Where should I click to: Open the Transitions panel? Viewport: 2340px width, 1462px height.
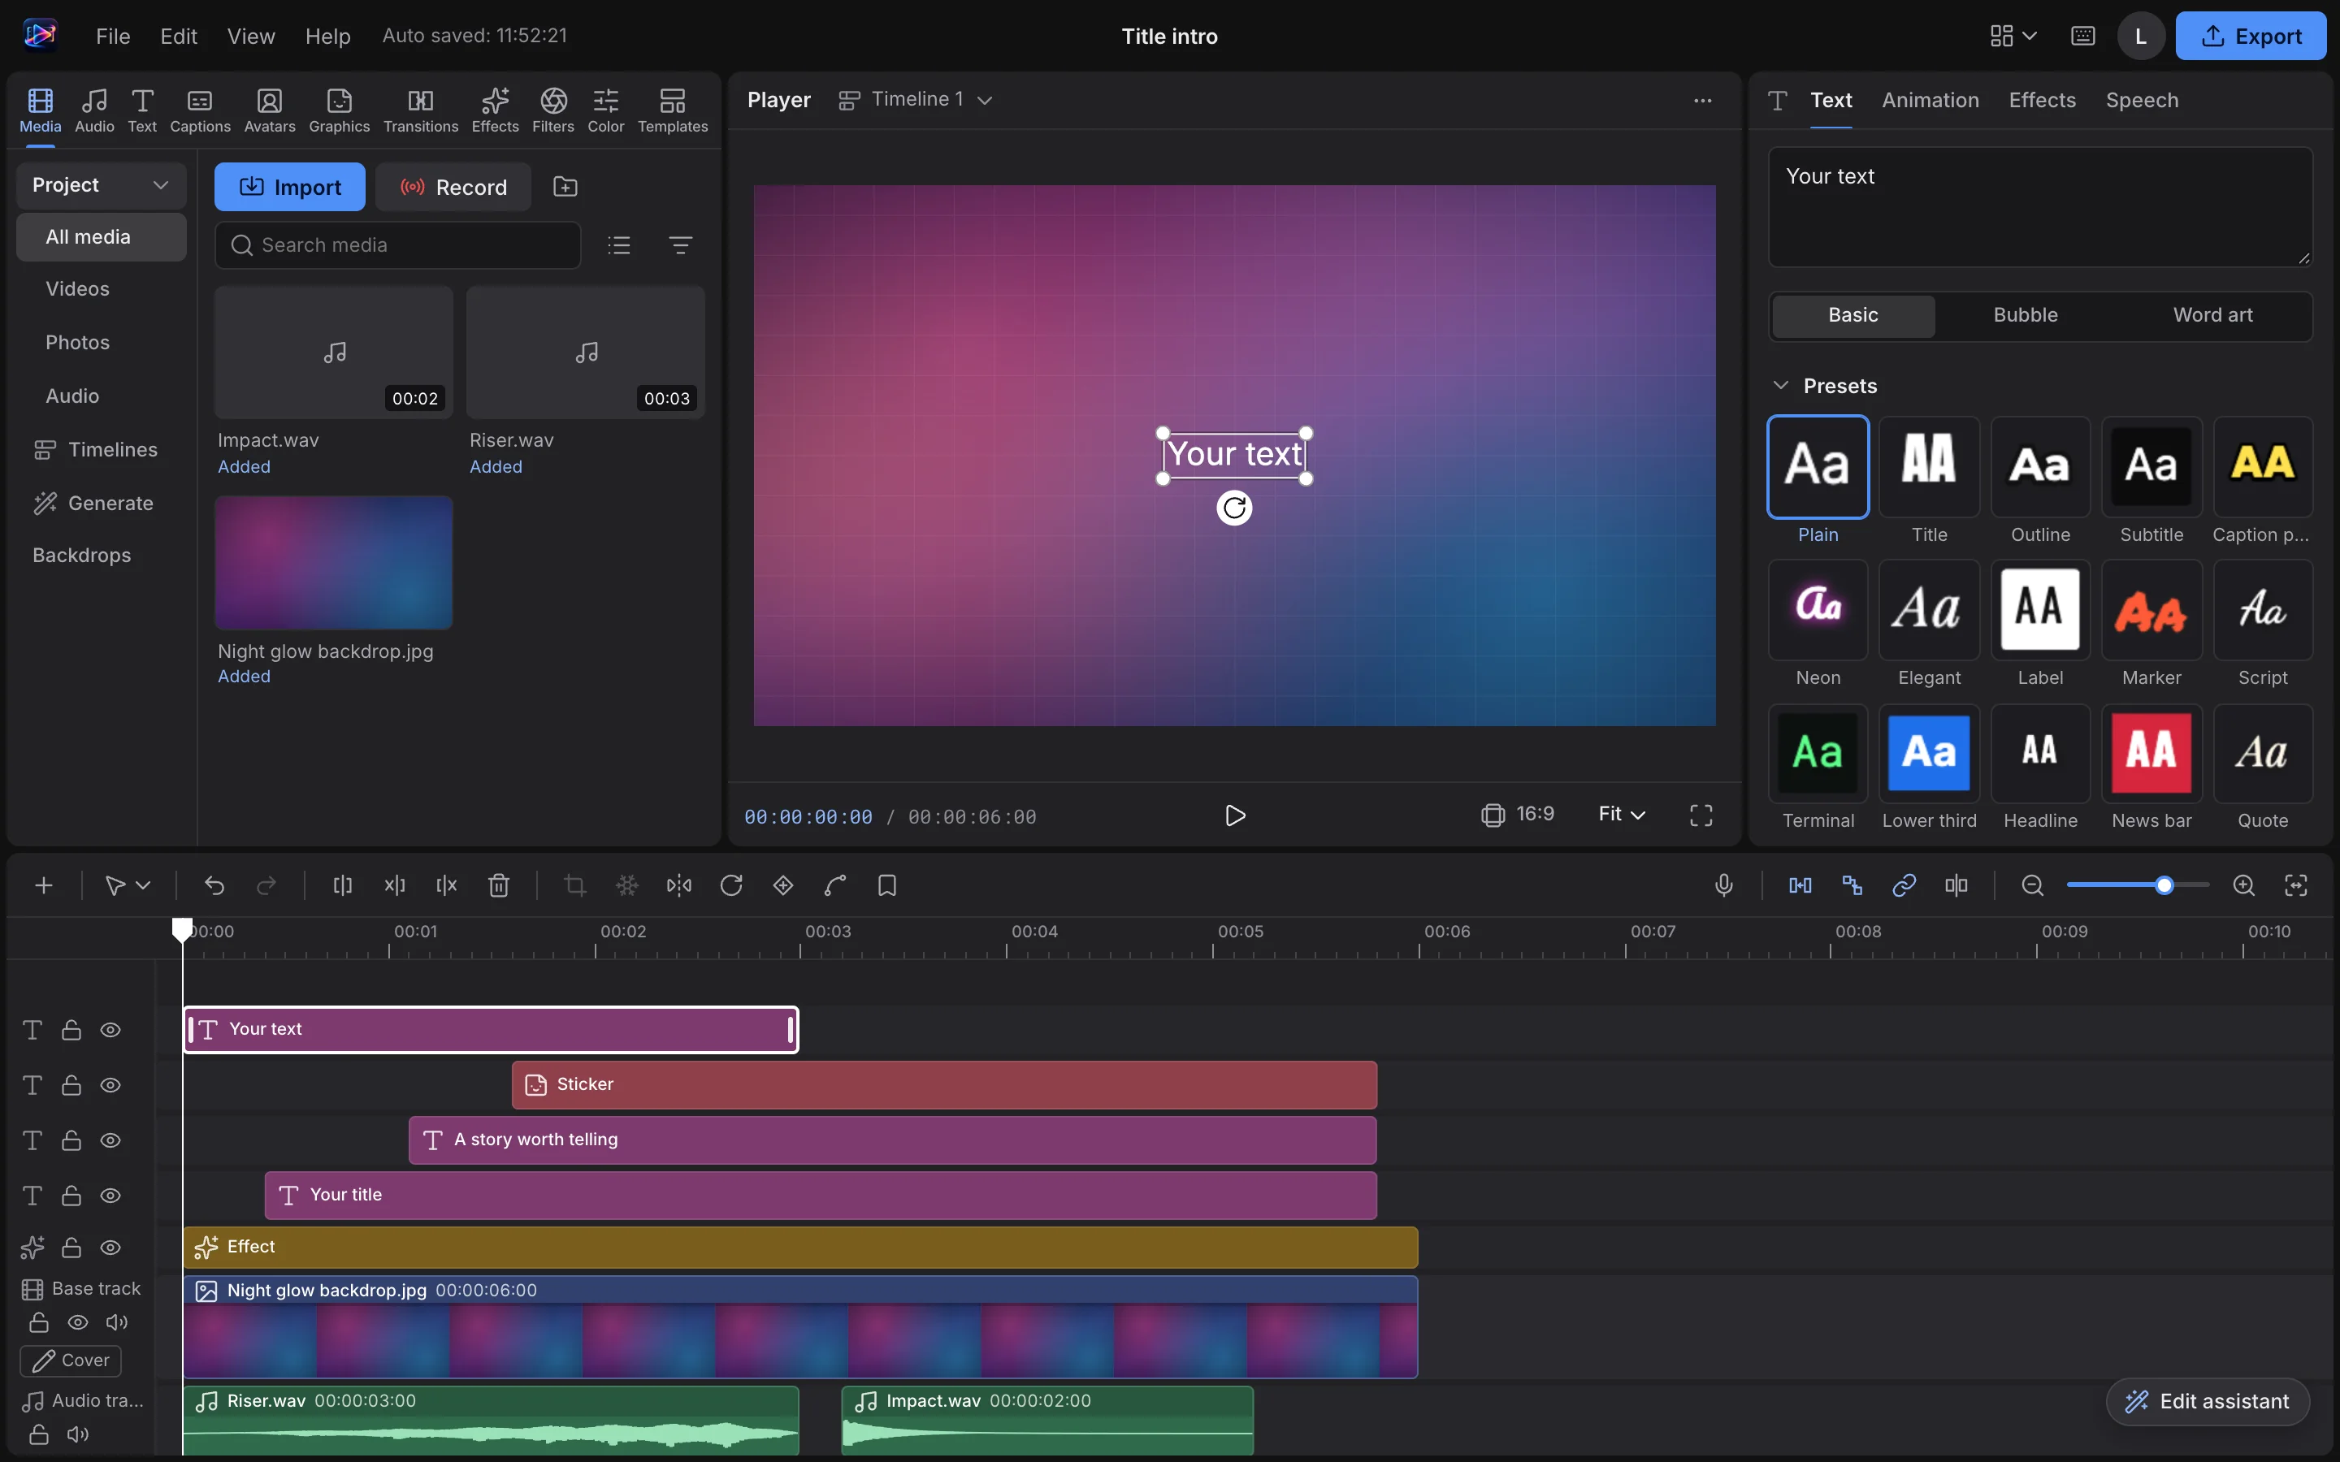[x=421, y=110]
